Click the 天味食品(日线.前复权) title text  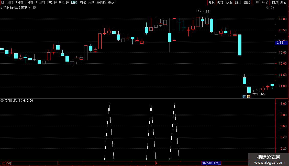point(16,8)
